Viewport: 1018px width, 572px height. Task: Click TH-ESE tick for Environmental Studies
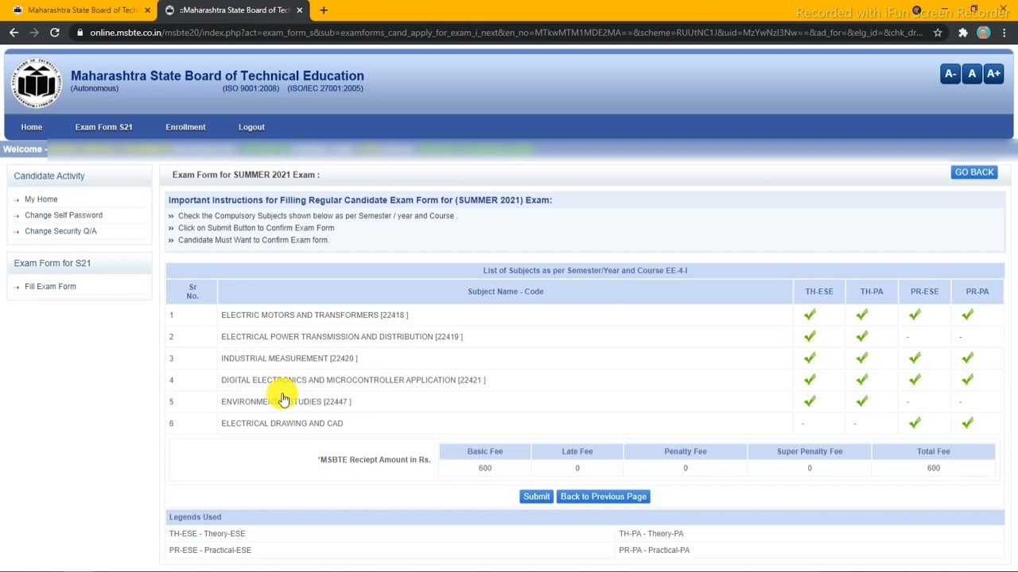coord(810,401)
